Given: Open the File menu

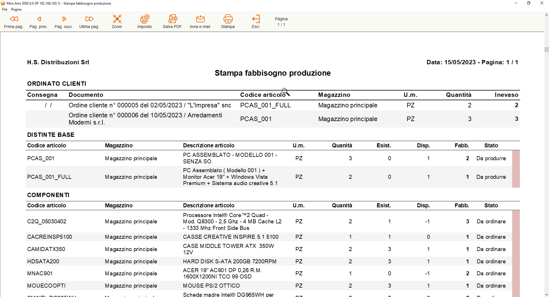Looking at the screenshot, I should (x=5, y=9).
